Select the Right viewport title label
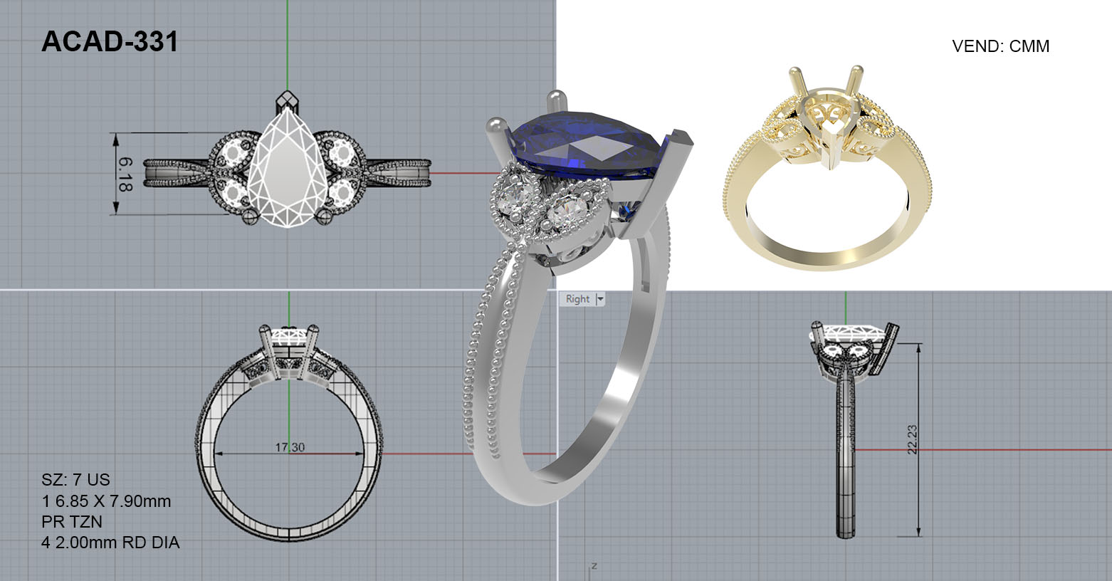The image size is (1112, 581). click(x=577, y=299)
